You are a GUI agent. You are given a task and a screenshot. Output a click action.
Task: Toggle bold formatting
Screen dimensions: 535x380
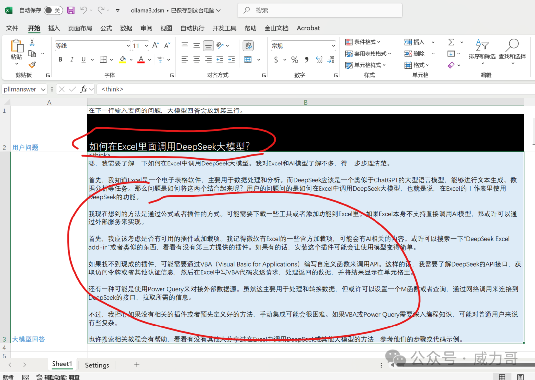[x=60, y=60]
